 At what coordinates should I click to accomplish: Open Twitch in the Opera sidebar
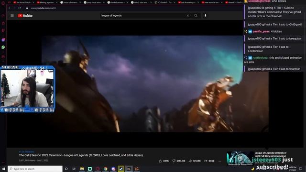coord(3,30)
